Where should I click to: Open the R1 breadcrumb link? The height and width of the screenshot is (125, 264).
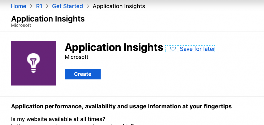[39, 6]
